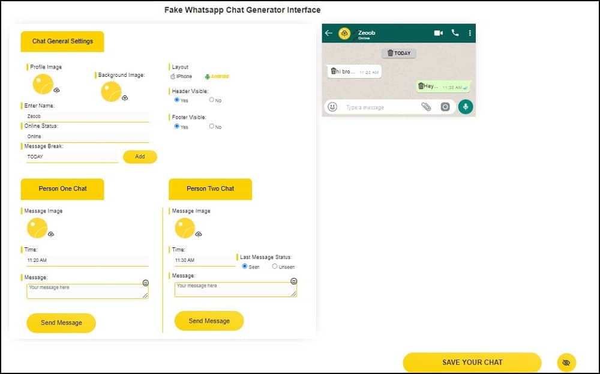Click the paperclip attachment icon
This screenshot has height=374, width=600.
tap(426, 107)
